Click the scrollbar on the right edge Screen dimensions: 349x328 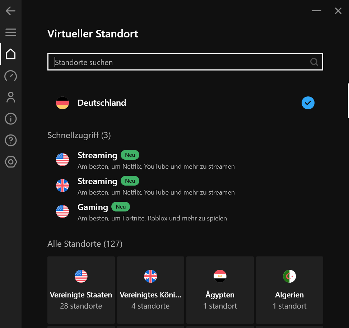[x=348, y=101]
